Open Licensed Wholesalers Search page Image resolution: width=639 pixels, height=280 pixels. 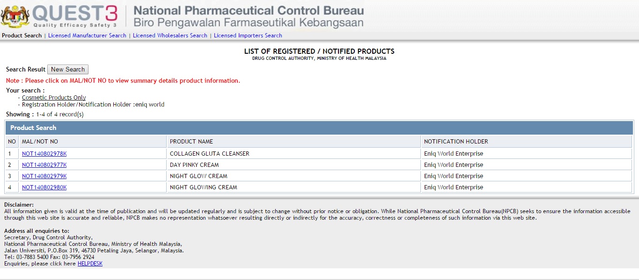[170, 36]
